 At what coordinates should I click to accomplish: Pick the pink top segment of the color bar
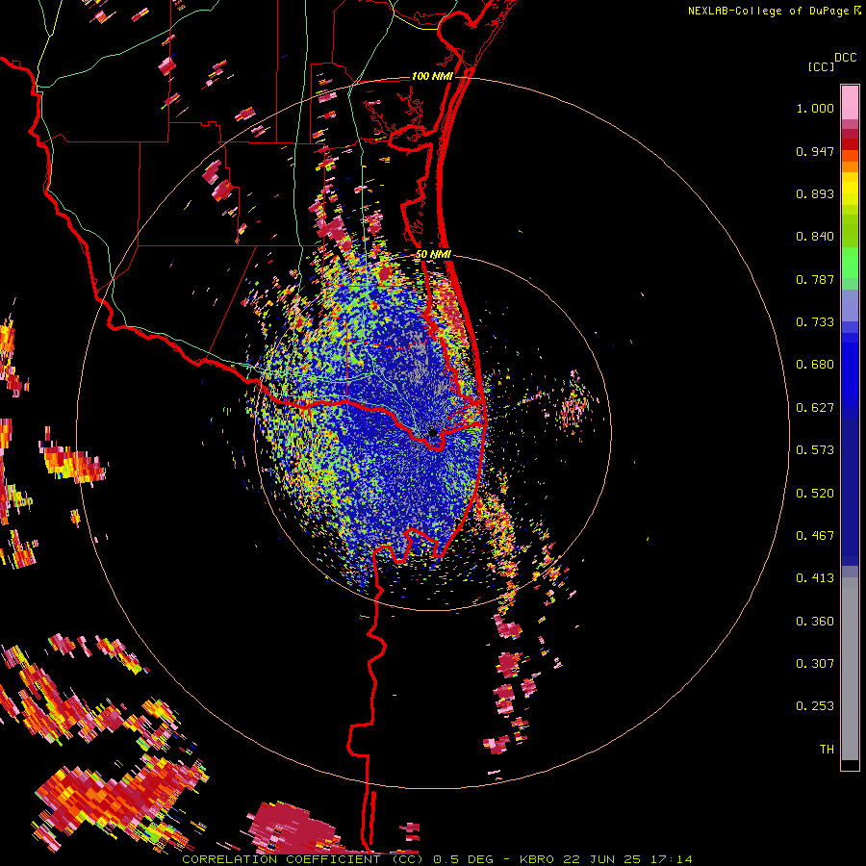point(850,103)
